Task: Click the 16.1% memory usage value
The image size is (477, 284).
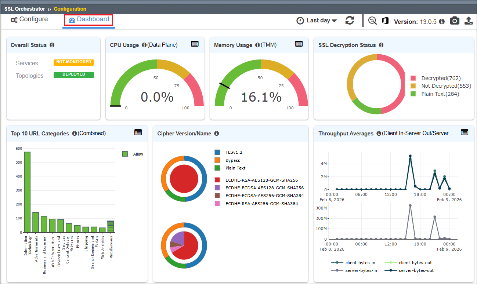Action: click(261, 97)
